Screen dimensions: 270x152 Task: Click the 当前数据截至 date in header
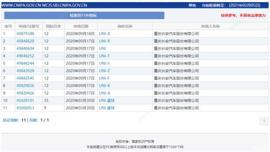point(231,5)
